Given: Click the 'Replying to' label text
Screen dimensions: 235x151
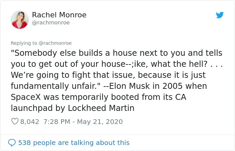Looking at the screenshot, I should coord(24,43).
